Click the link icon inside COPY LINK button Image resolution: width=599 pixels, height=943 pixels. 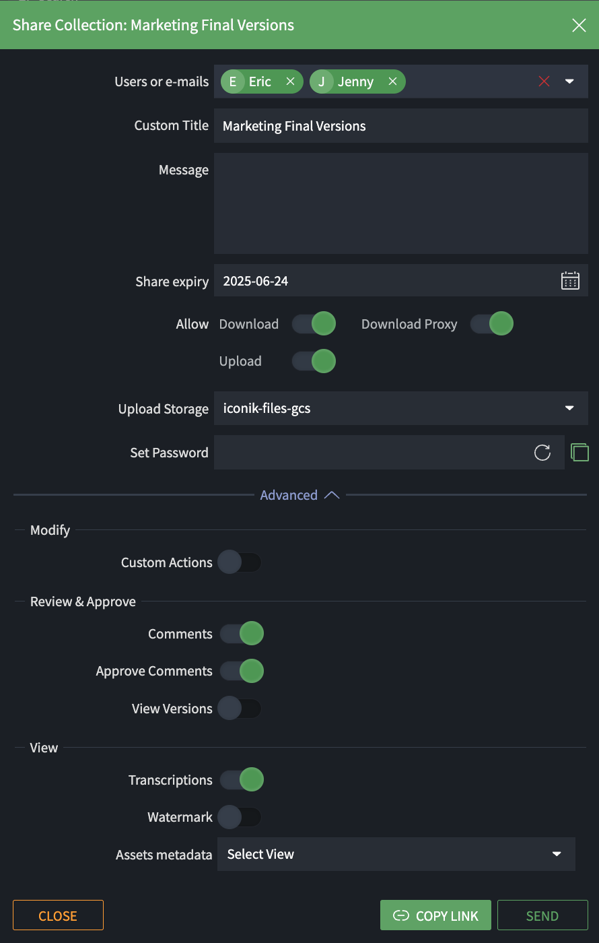tap(402, 915)
